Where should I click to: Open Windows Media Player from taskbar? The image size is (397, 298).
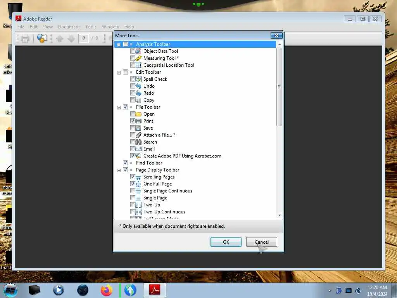(59, 290)
